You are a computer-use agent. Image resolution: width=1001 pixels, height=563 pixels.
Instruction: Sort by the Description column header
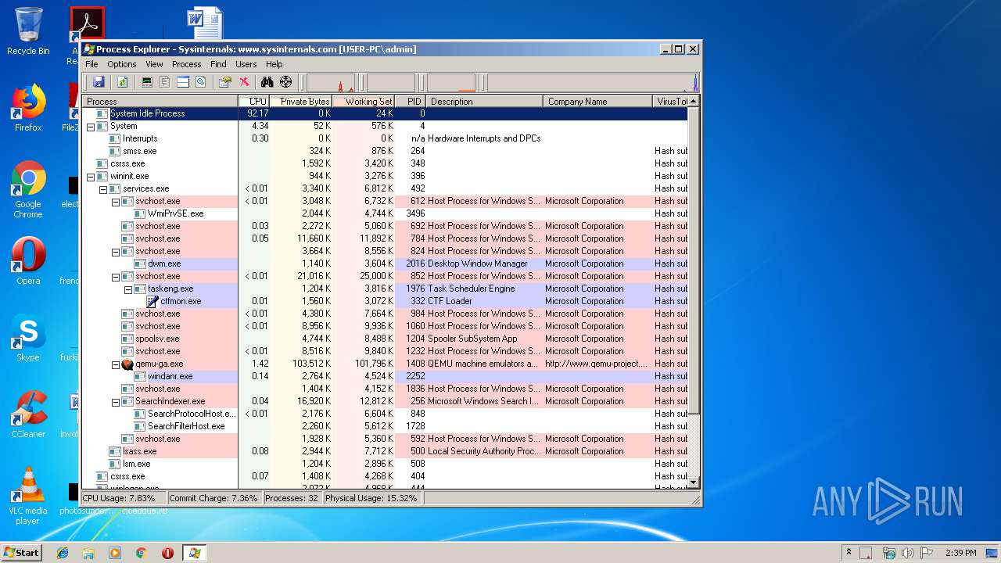click(485, 101)
